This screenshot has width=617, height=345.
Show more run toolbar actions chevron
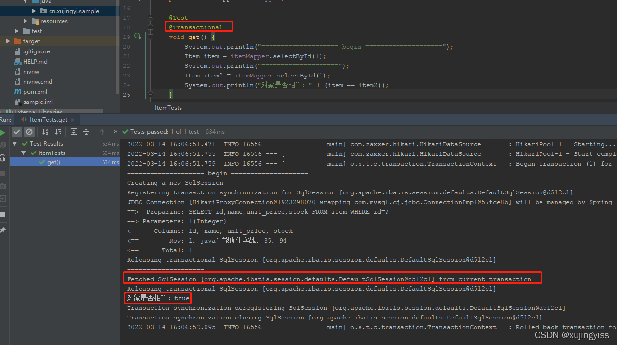pos(116,132)
